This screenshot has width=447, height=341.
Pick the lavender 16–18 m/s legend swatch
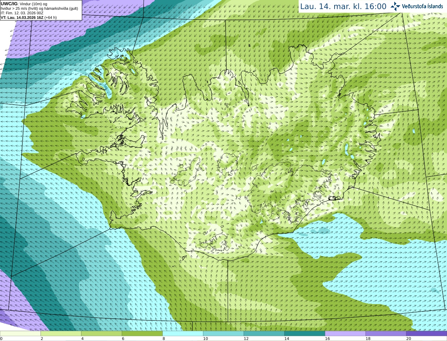(345, 334)
